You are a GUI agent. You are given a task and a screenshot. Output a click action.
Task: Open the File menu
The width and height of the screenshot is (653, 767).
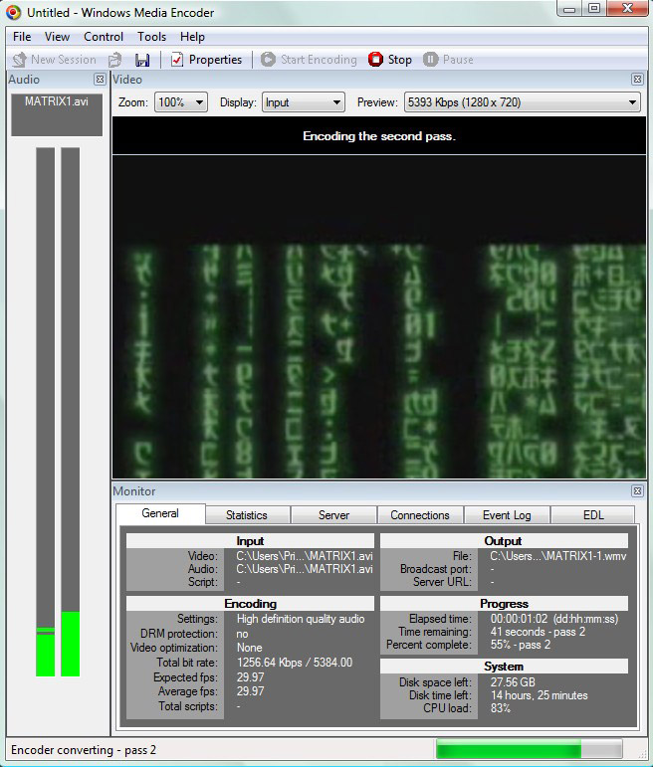[22, 37]
